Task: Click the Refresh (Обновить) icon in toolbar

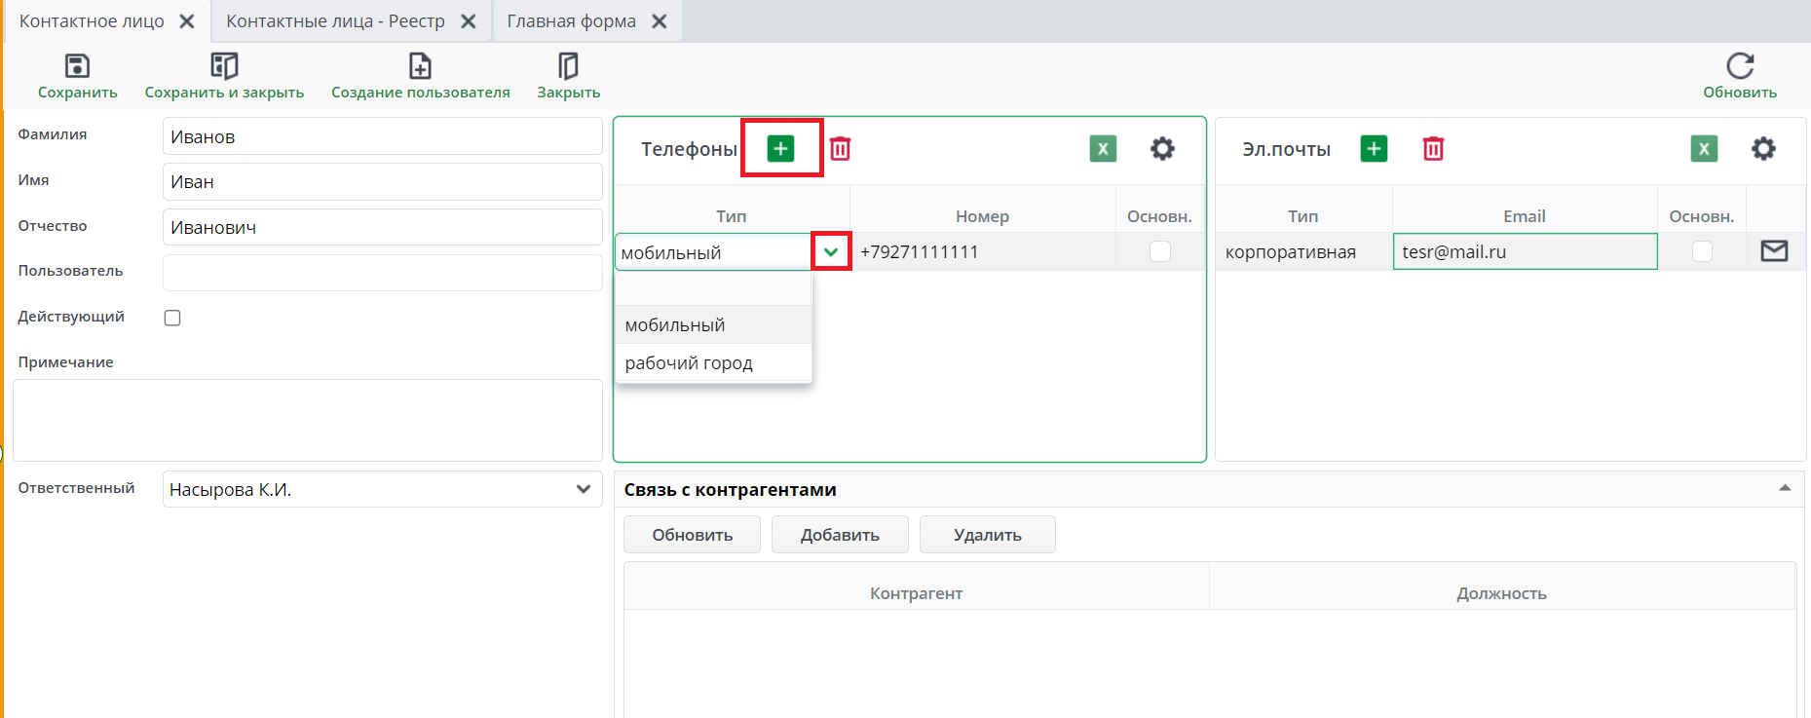Action: [1739, 66]
